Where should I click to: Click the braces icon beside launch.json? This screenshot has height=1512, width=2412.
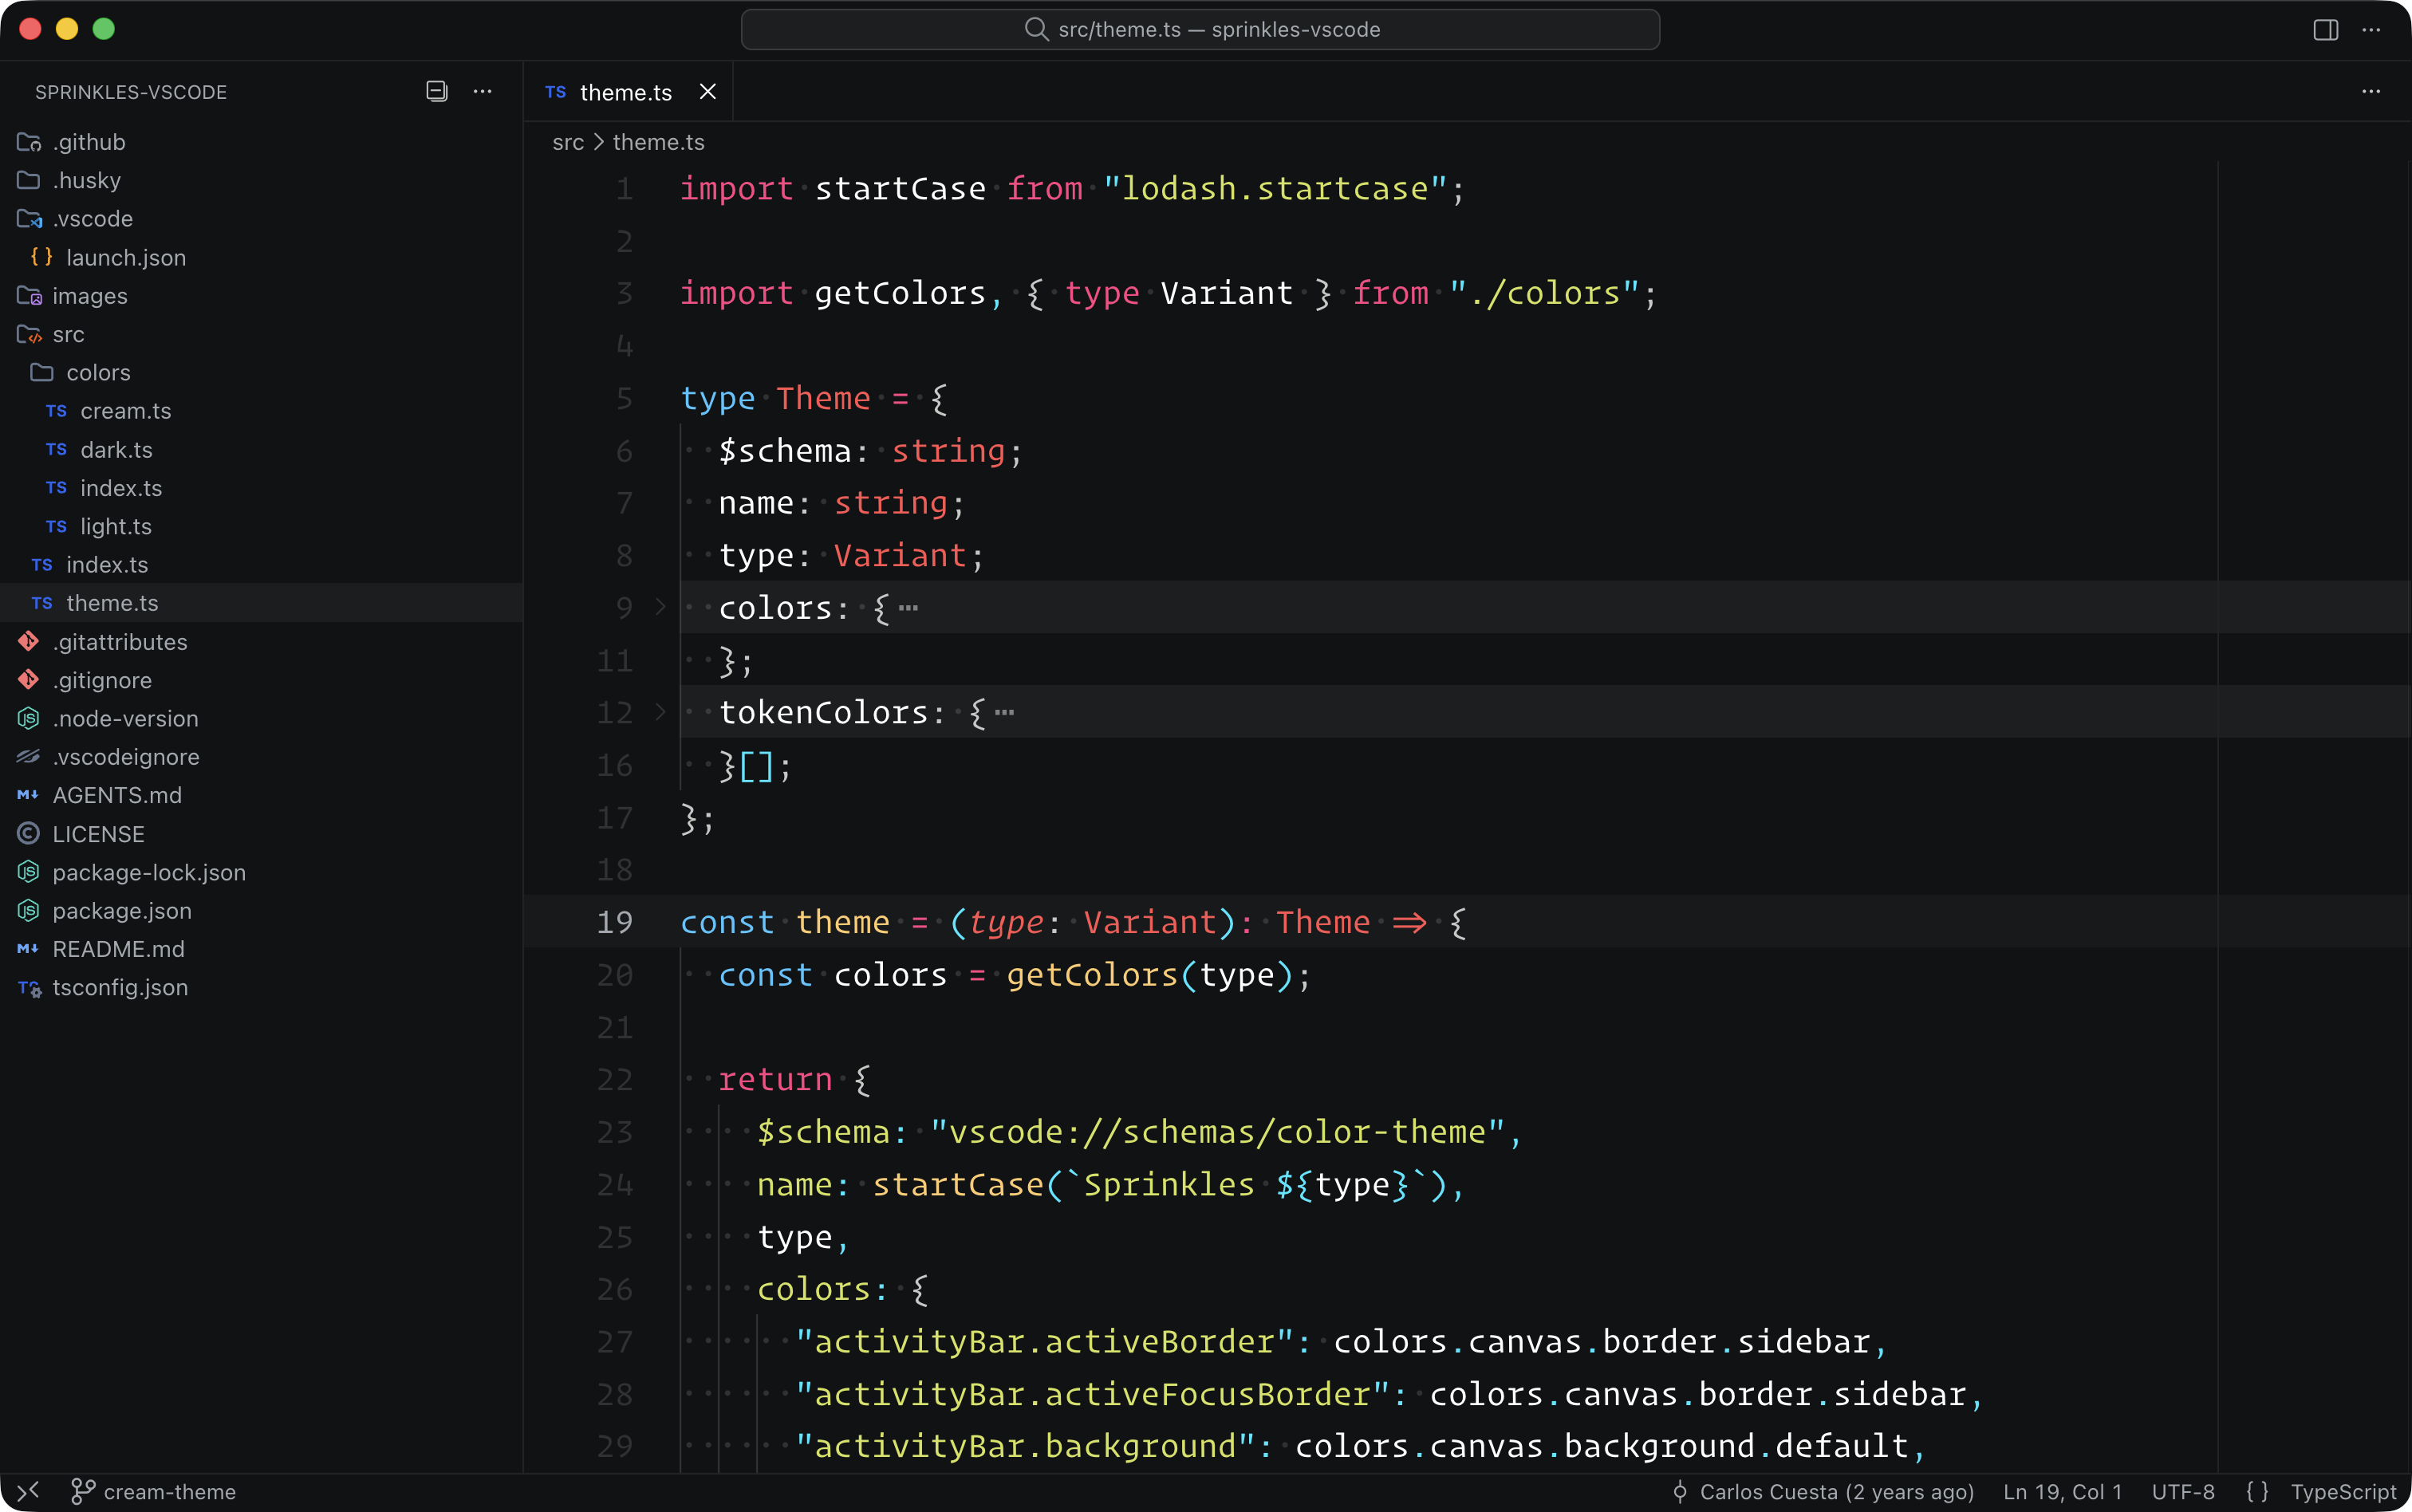tap(40, 257)
